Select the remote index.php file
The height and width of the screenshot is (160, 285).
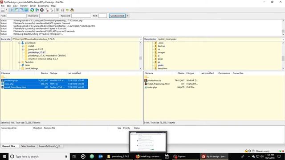152,87
